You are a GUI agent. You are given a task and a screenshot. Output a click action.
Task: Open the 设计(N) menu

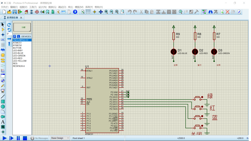coord(42,7)
